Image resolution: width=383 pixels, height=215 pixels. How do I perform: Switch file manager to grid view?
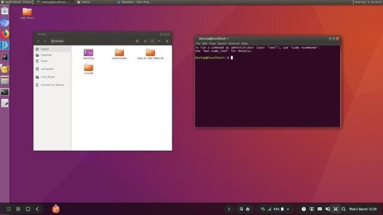[152, 41]
